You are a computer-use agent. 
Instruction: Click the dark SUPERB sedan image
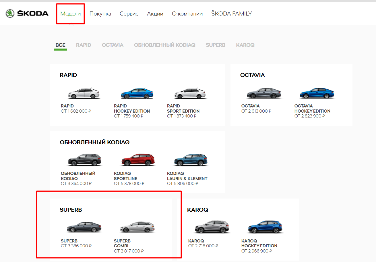(x=84, y=228)
